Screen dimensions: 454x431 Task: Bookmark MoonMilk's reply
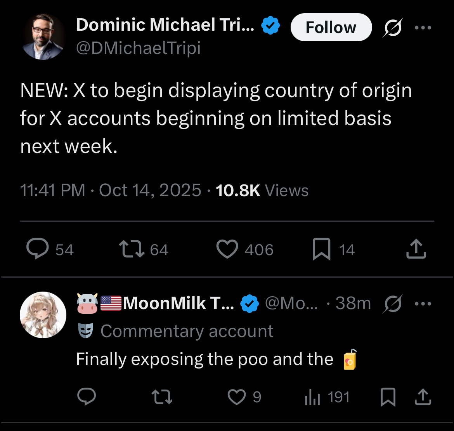[388, 397]
